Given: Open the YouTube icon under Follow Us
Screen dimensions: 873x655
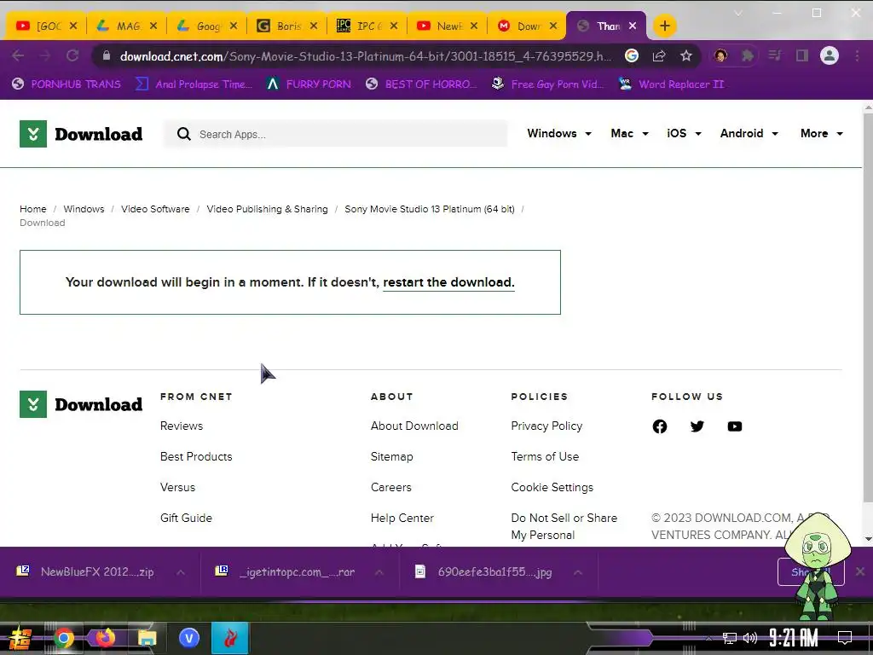Looking at the screenshot, I should point(734,426).
